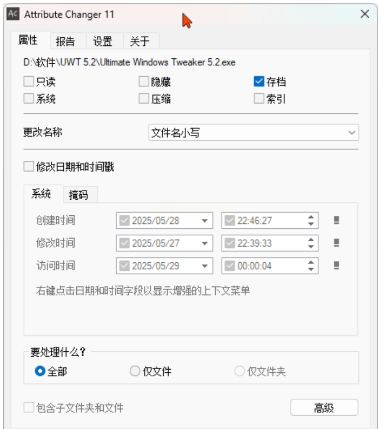Expand the 访问时间 date picker dropdown

click(204, 266)
